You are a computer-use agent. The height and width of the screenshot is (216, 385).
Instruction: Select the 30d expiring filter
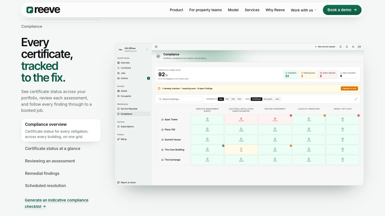click(x=227, y=99)
